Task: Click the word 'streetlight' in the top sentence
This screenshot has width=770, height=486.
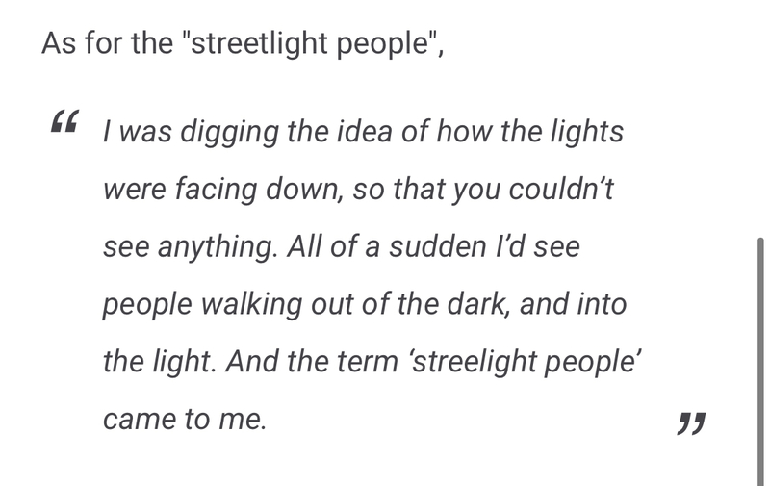Action: pos(259,43)
